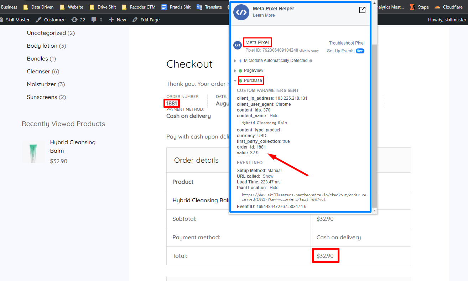Click the client_ip_address value 103.225.218.131
Viewport: 468px width, 281px height.
click(291, 98)
